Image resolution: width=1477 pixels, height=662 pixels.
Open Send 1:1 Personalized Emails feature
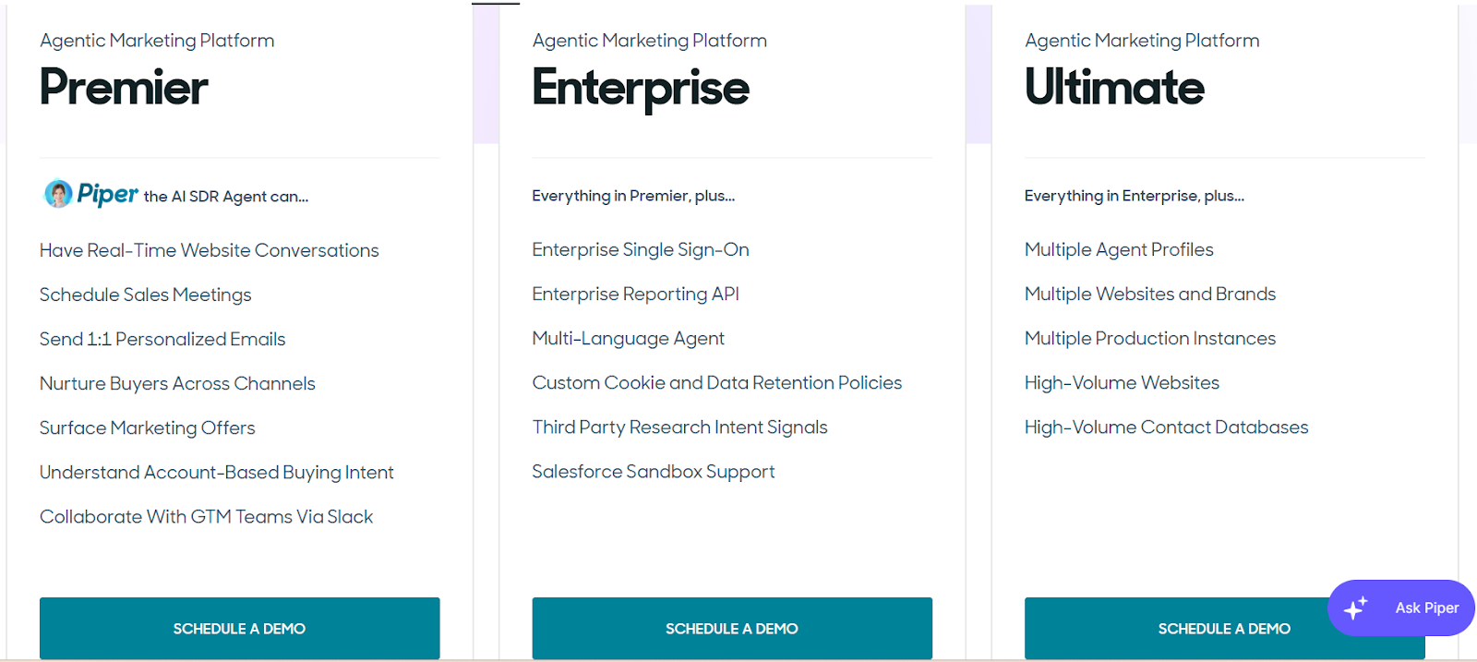162,339
